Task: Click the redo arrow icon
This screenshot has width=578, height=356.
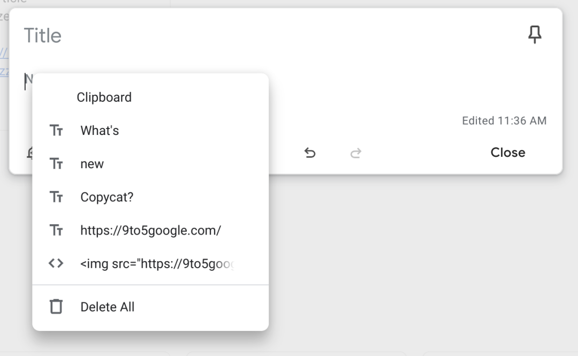Action: tap(356, 153)
